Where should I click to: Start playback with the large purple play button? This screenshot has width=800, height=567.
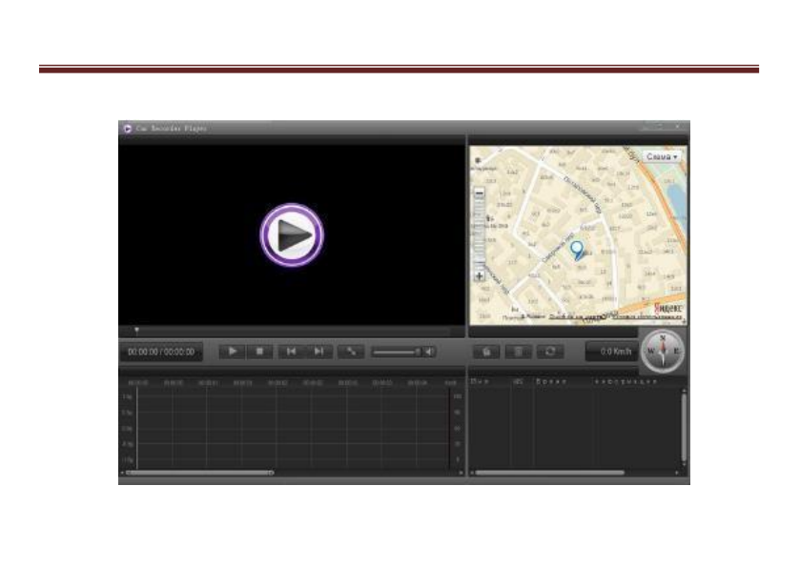(292, 235)
